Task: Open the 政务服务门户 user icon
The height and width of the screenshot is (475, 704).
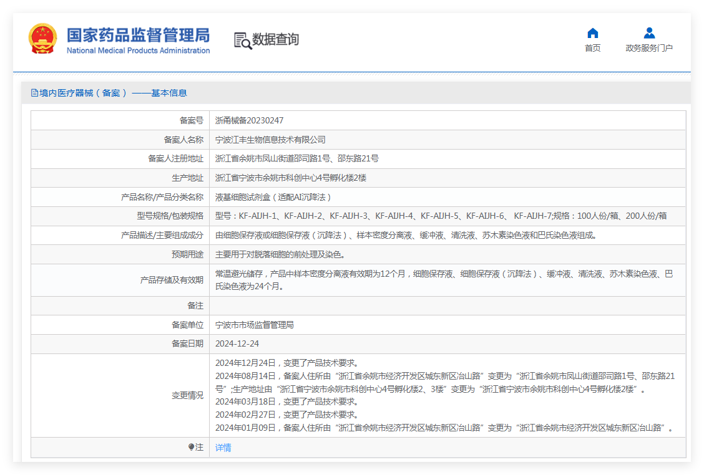Action: (x=649, y=33)
